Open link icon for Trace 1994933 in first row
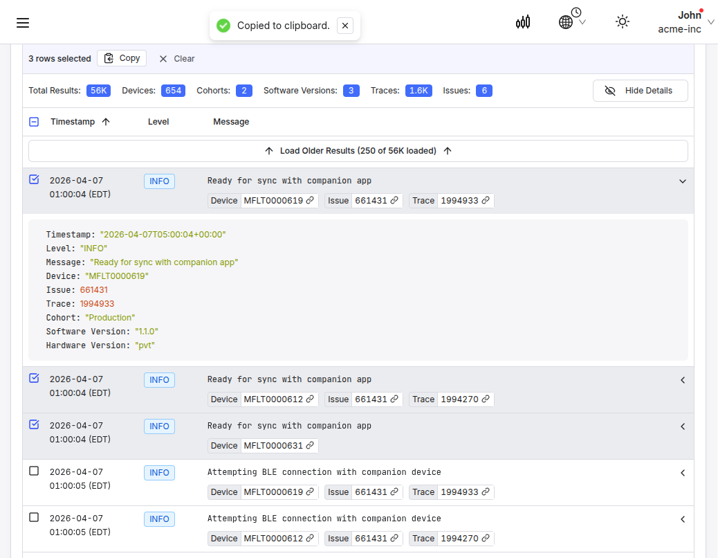Image resolution: width=718 pixels, height=558 pixels. (486, 201)
